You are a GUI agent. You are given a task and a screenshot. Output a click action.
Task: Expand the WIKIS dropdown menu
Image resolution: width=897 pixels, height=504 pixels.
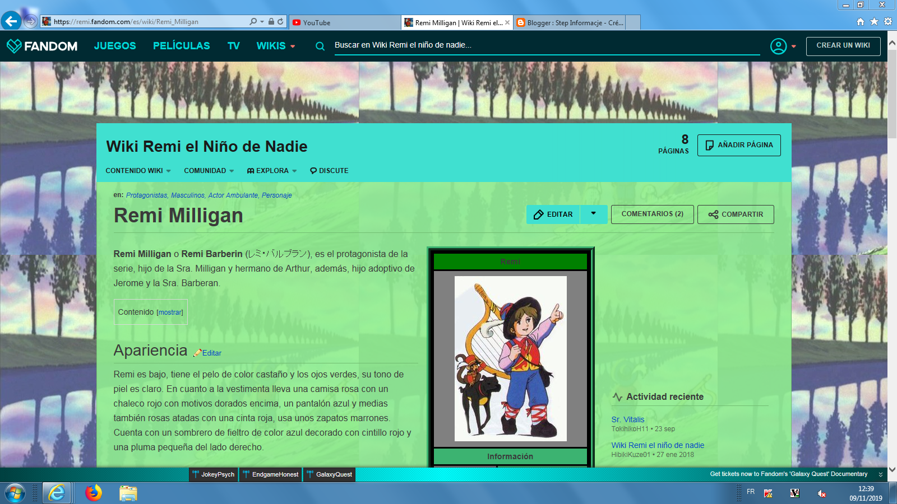pos(276,46)
